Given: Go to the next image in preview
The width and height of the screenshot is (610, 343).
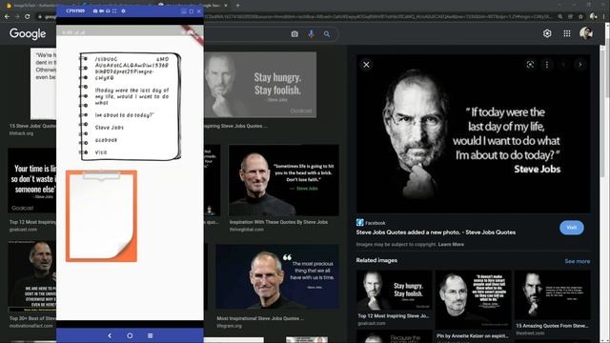Looking at the screenshot, I should [580, 65].
